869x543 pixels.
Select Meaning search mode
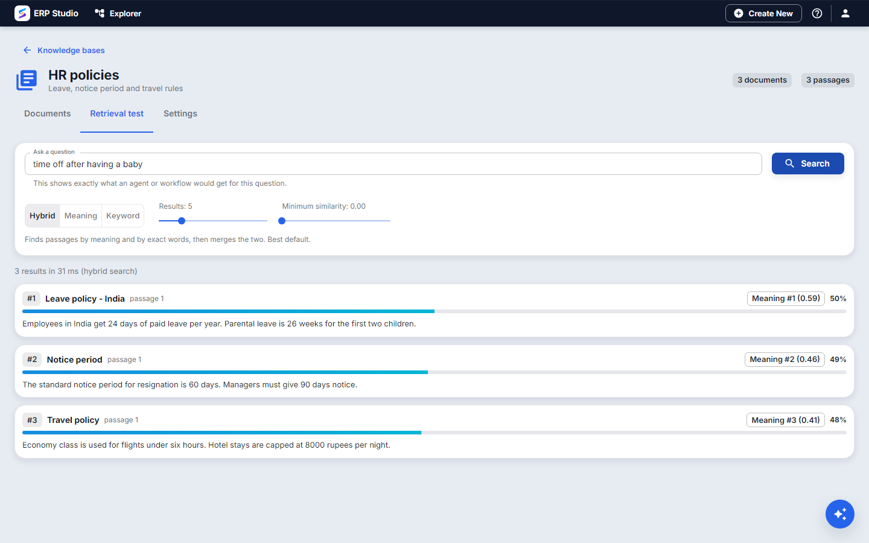tap(81, 215)
